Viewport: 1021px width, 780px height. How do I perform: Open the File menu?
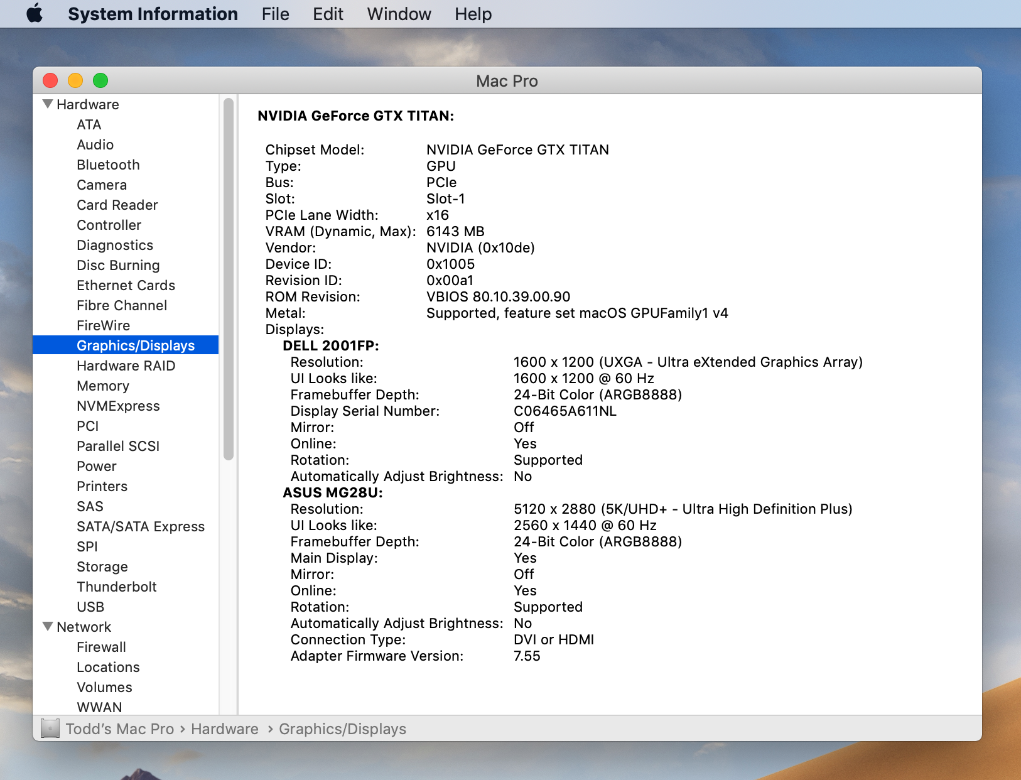275,14
